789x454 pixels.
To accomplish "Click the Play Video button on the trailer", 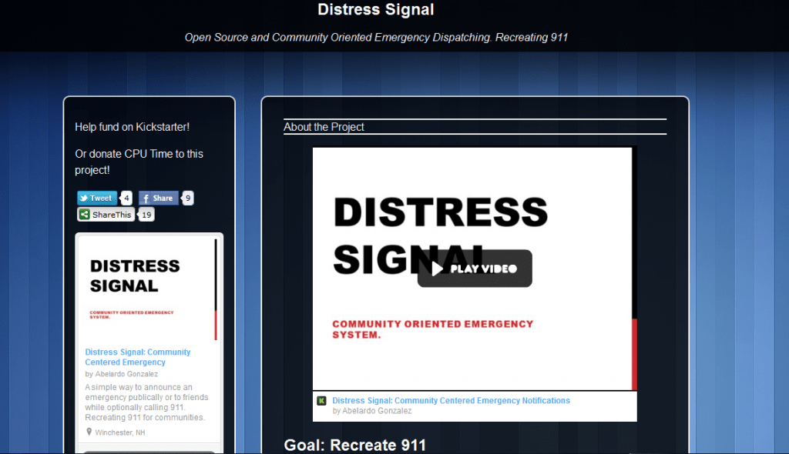I will pos(474,269).
